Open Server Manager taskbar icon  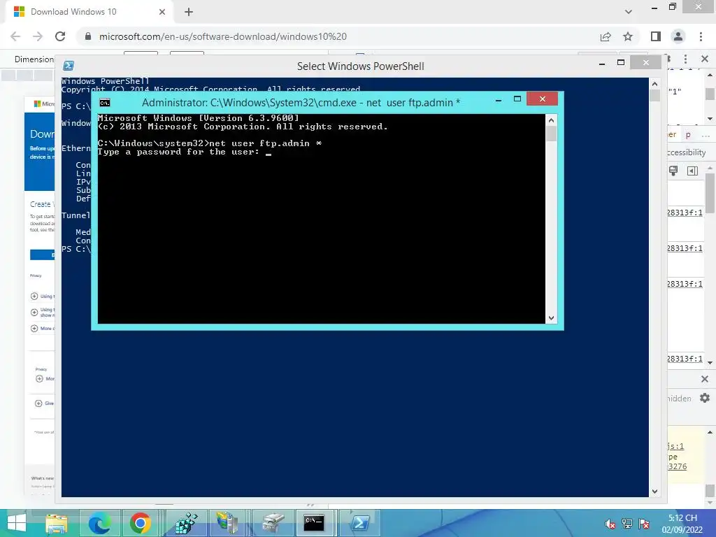(227, 523)
